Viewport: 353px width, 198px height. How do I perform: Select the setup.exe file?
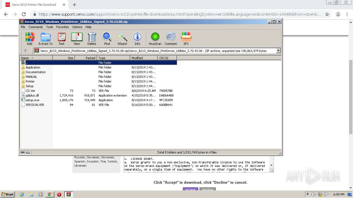(x=33, y=100)
